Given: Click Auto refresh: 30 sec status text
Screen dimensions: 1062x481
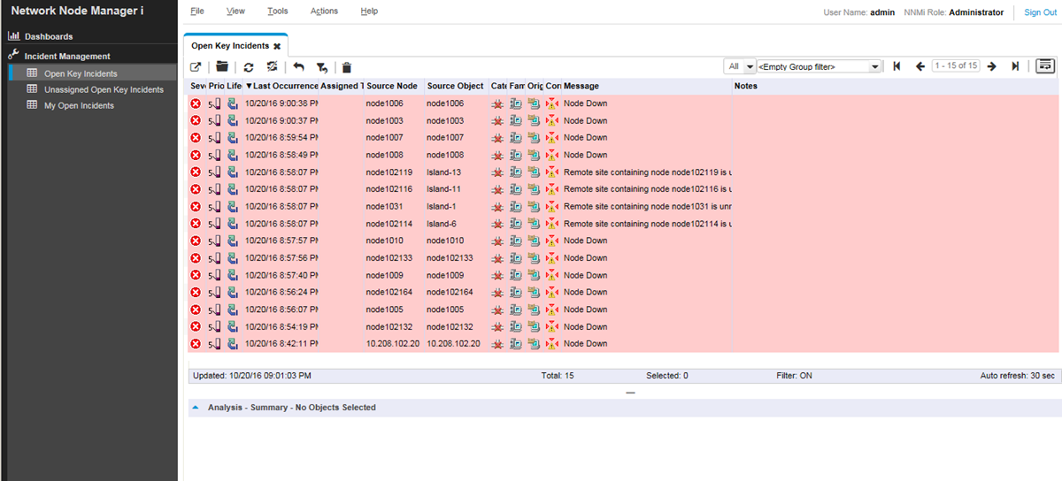Looking at the screenshot, I should 1017,376.
